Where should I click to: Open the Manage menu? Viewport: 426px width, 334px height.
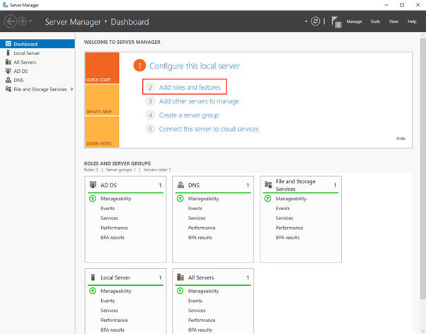[354, 21]
